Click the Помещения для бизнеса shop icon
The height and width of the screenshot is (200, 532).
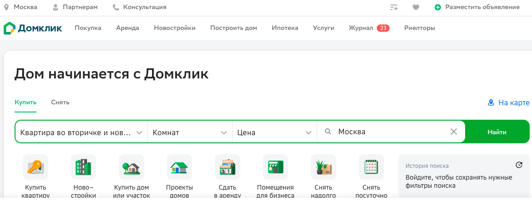(275, 167)
